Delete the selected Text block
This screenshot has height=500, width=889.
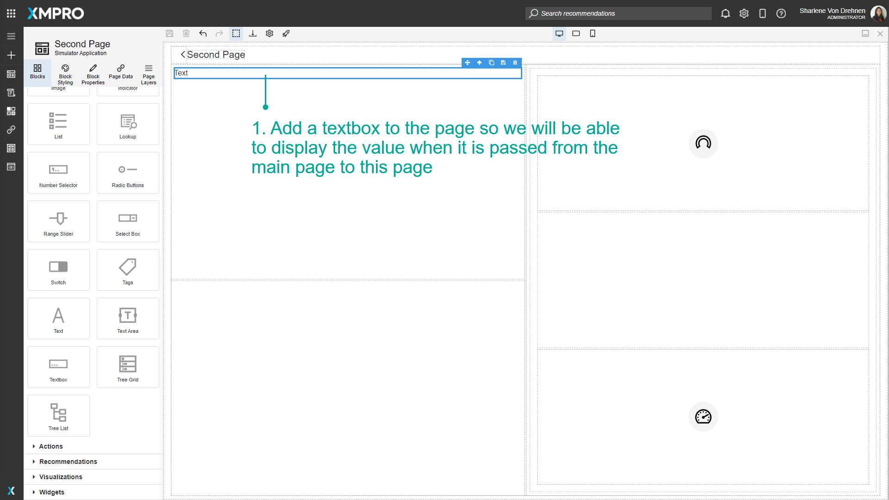(x=515, y=62)
